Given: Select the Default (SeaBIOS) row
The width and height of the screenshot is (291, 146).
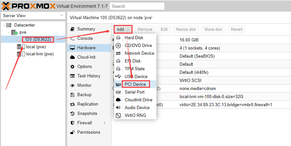Looking at the screenshot, I should [201, 56].
